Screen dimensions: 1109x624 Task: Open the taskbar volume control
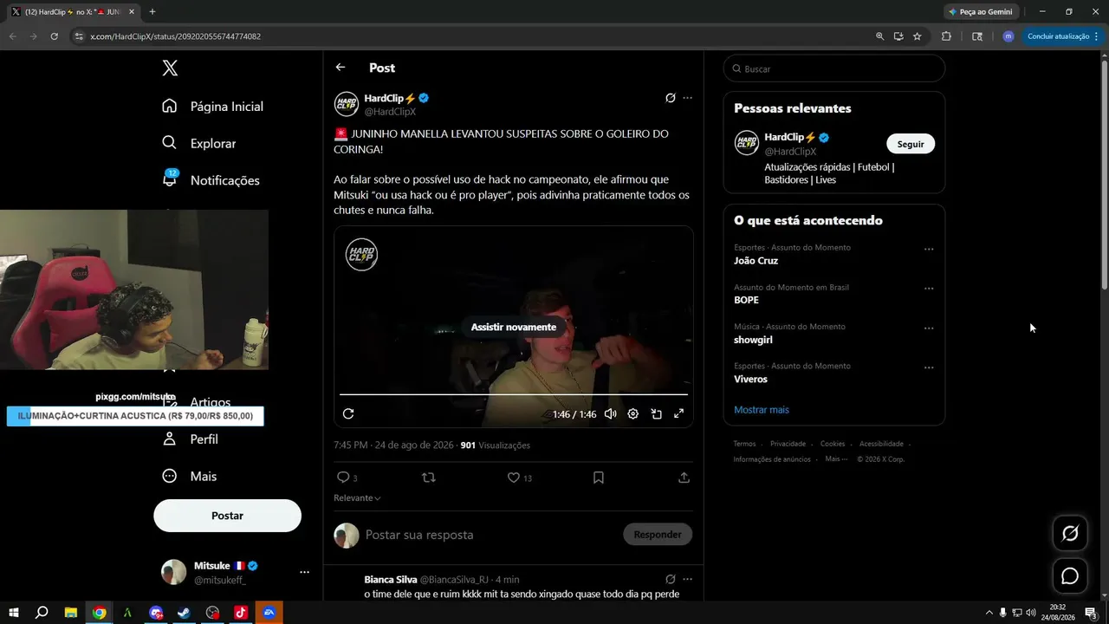point(1031,613)
